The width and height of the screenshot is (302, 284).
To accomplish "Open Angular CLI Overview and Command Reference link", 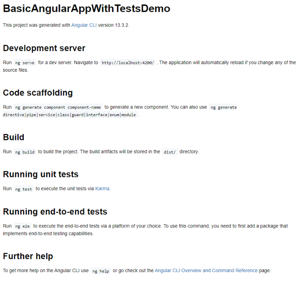I will click(206, 271).
